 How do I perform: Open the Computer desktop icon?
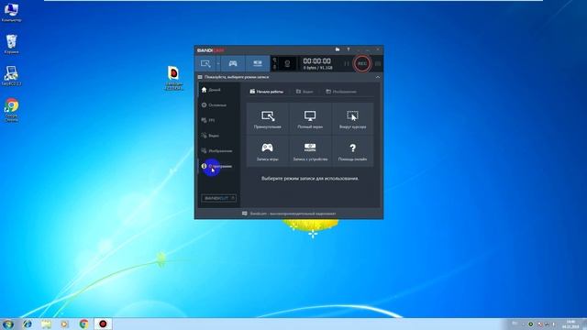(11, 12)
